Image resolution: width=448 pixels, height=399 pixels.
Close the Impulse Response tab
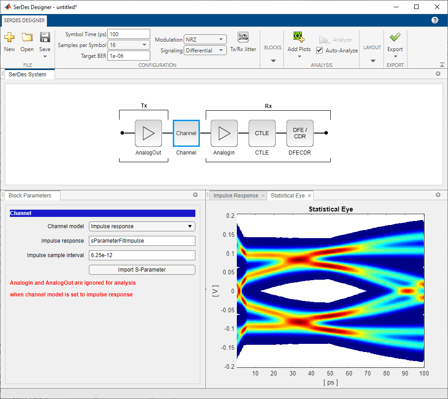pos(263,196)
